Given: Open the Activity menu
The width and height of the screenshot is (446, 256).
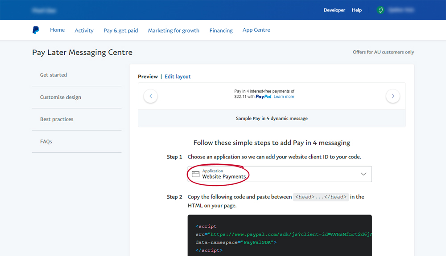Looking at the screenshot, I should click(84, 30).
